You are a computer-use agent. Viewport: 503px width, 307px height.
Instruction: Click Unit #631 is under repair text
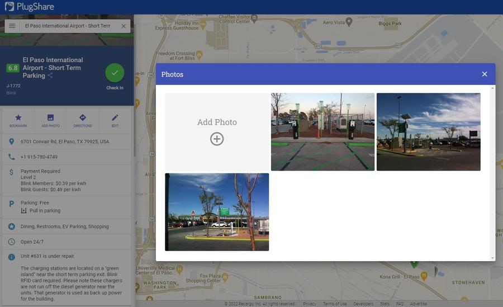pyautogui.click(x=48, y=256)
